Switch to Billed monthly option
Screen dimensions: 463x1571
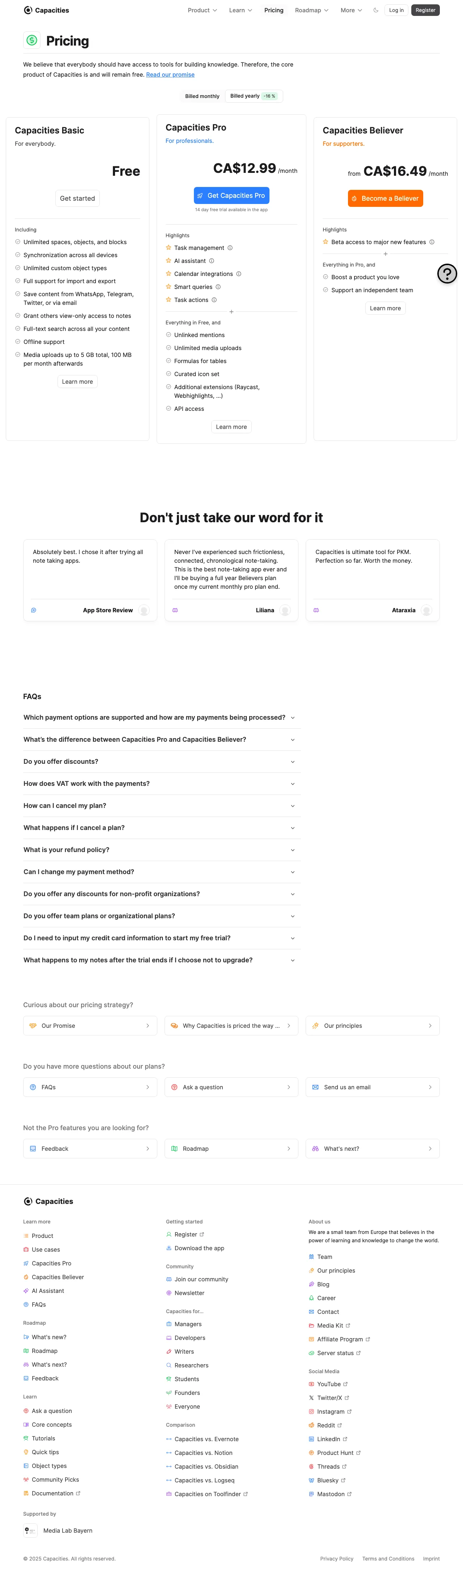pos(202,96)
